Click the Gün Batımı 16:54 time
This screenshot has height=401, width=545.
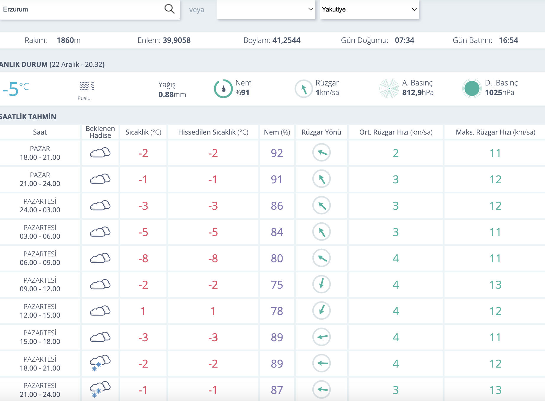point(508,40)
